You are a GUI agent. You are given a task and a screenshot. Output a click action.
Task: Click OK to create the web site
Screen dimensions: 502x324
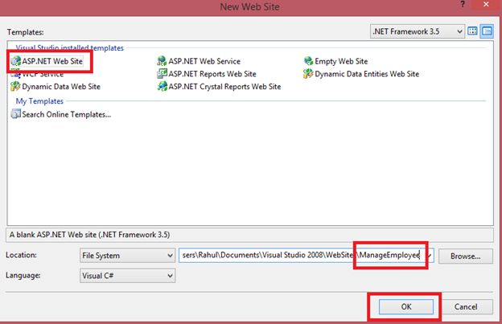pos(406,307)
